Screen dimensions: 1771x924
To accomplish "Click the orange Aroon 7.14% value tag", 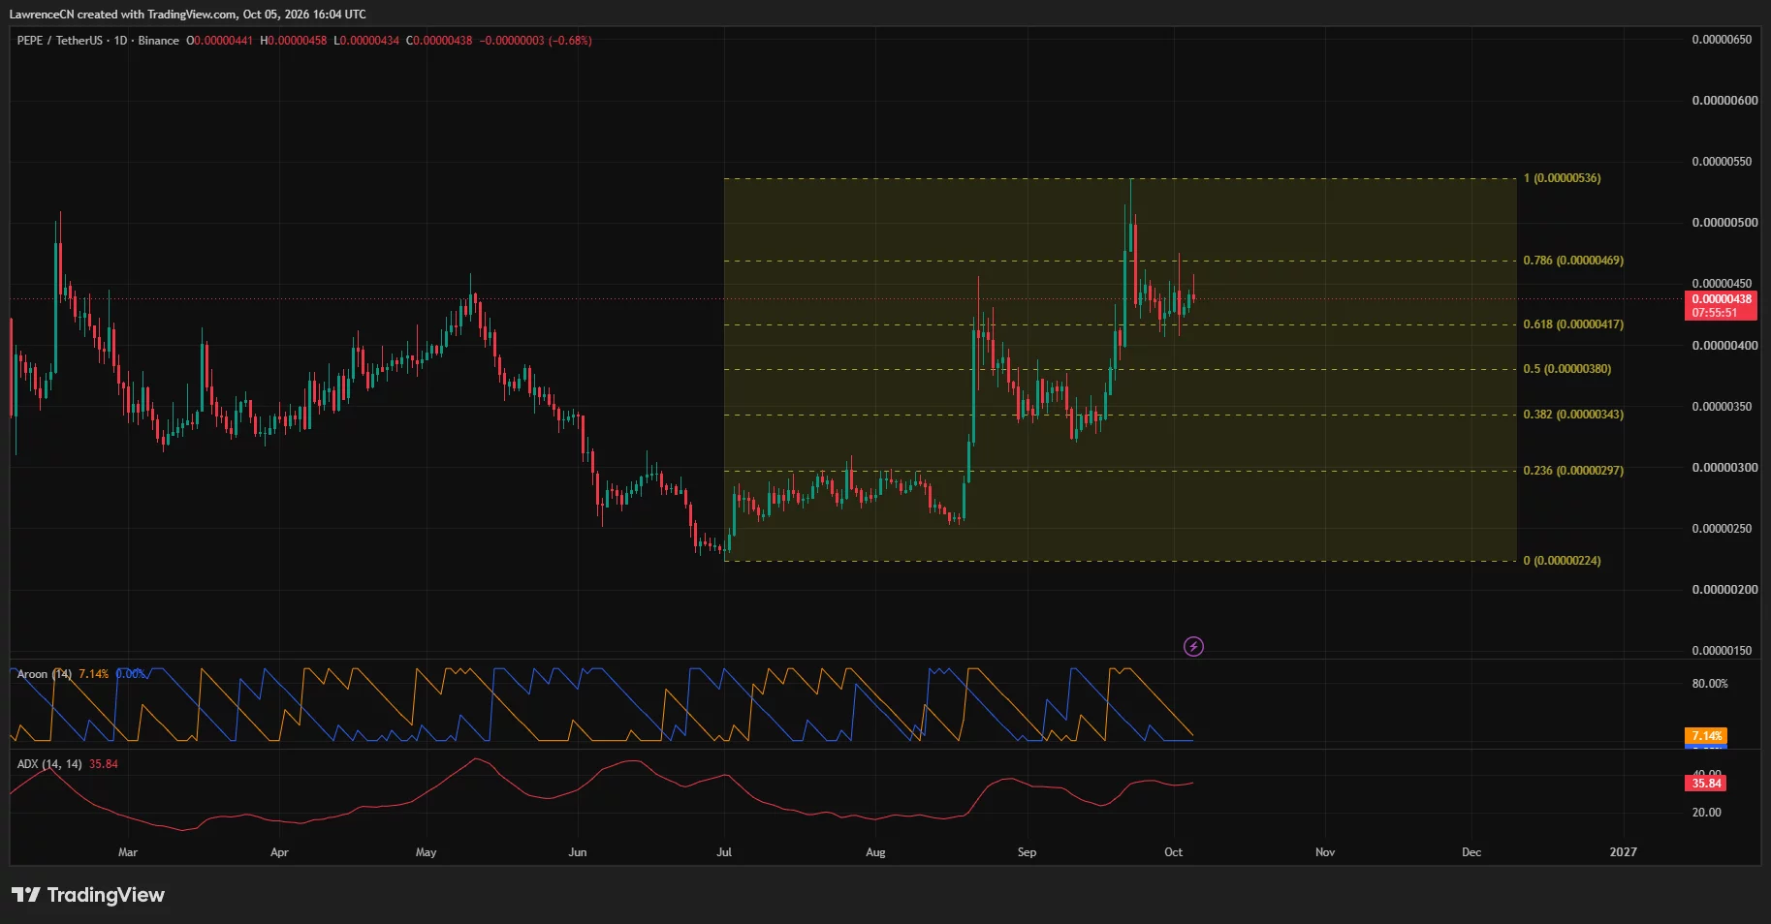I will click(1706, 736).
